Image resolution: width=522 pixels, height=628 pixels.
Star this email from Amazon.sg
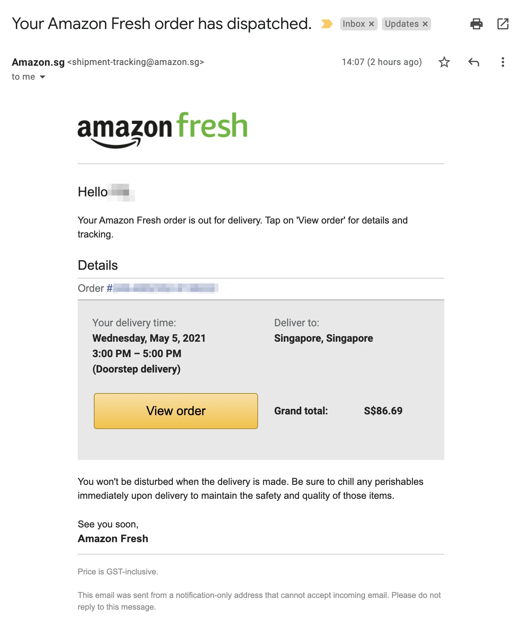click(444, 62)
